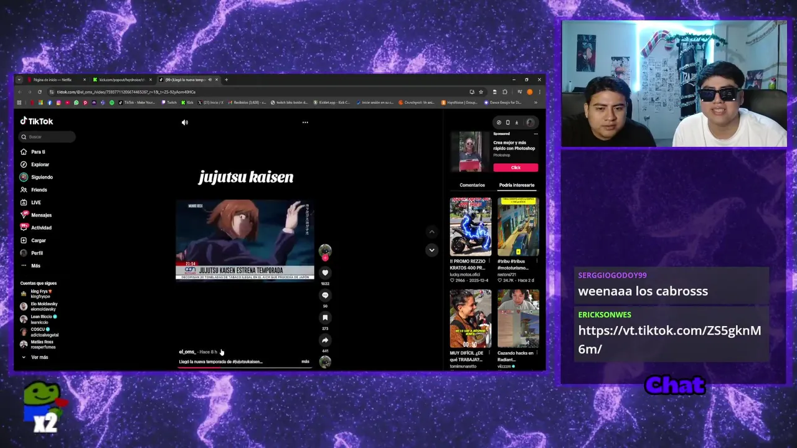Open the profile avatar in top-right pill
Viewport: 797px width, 448px height.
coord(530,123)
